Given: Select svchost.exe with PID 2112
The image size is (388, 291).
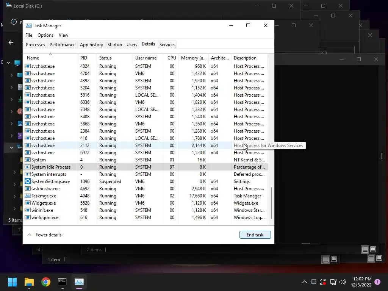Looking at the screenshot, I should pos(145,145).
